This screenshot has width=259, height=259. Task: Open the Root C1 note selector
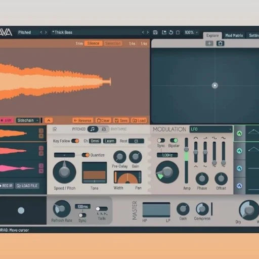pyautogui.click(x=136, y=141)
